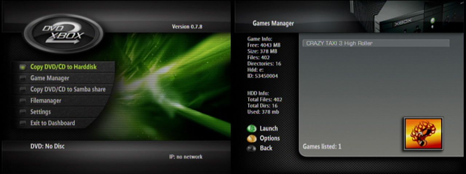The height and width of the screenshot is (174, 466).
Task: Click the Hdd: e: value
Action: [255, 70]
